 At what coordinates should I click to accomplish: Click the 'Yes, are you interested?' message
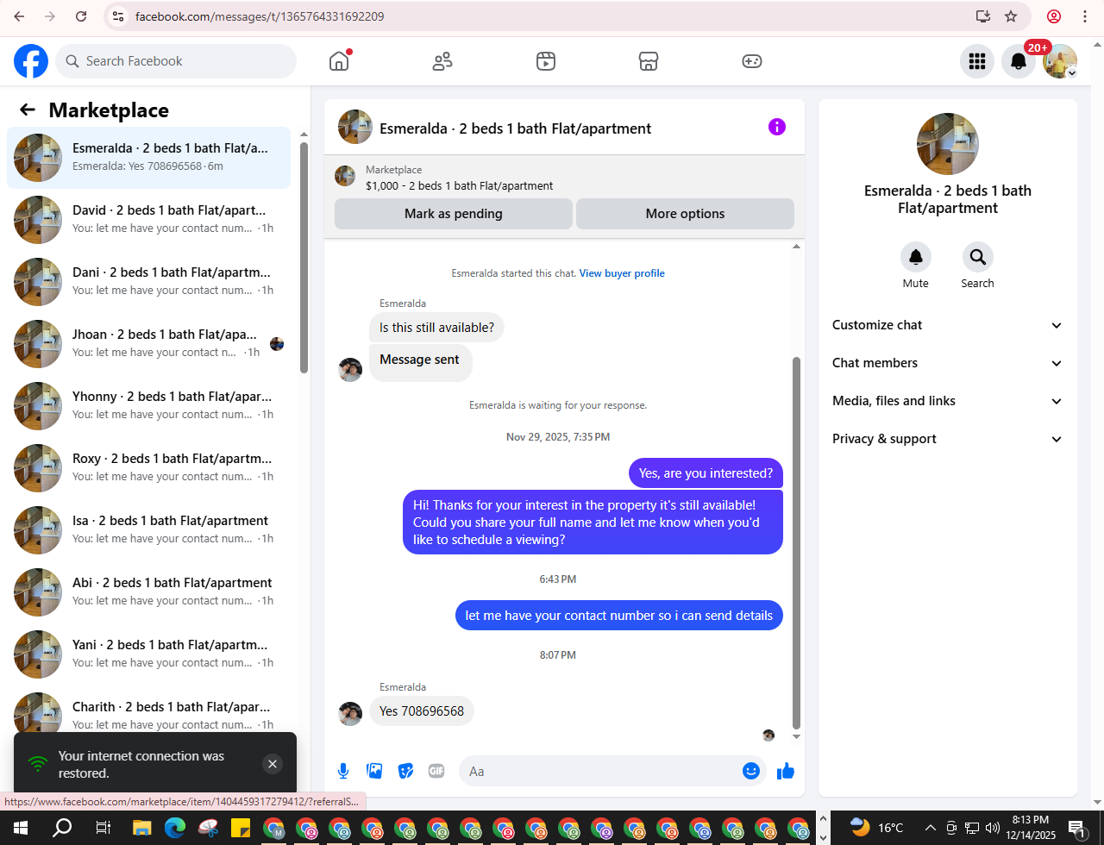pyautogui.click(x=706, y=473)
